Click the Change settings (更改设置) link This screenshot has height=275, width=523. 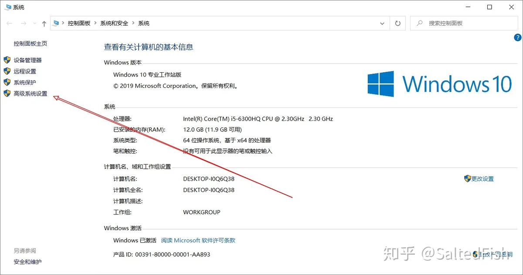pos(482,179)
